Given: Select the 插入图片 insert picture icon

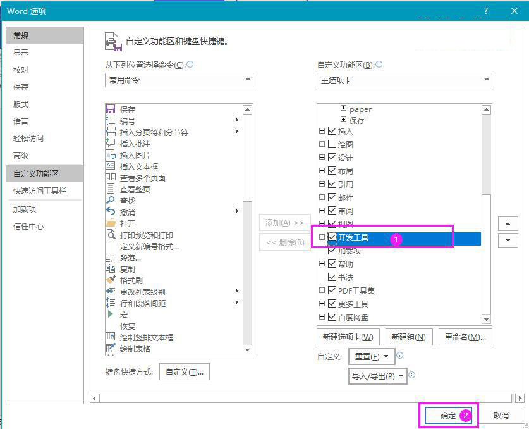Looking at the screenshot, I should click(111, 154).
